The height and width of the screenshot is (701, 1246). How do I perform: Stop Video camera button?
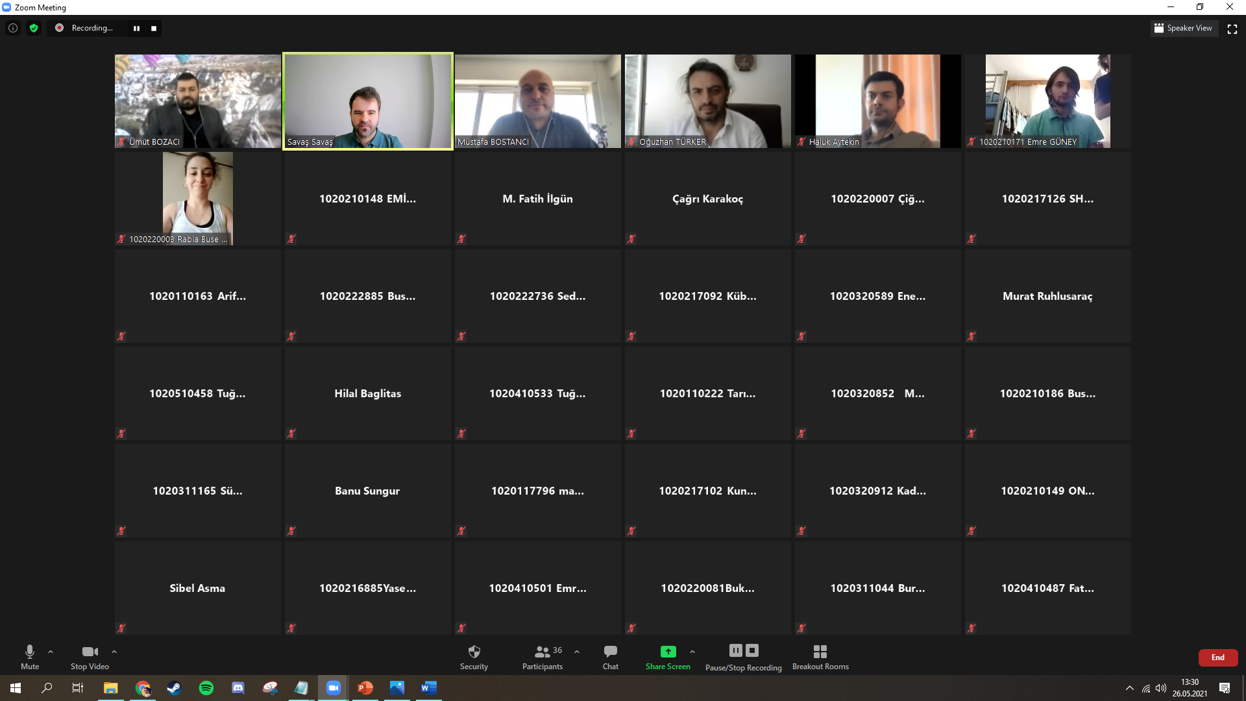point(90,657)
